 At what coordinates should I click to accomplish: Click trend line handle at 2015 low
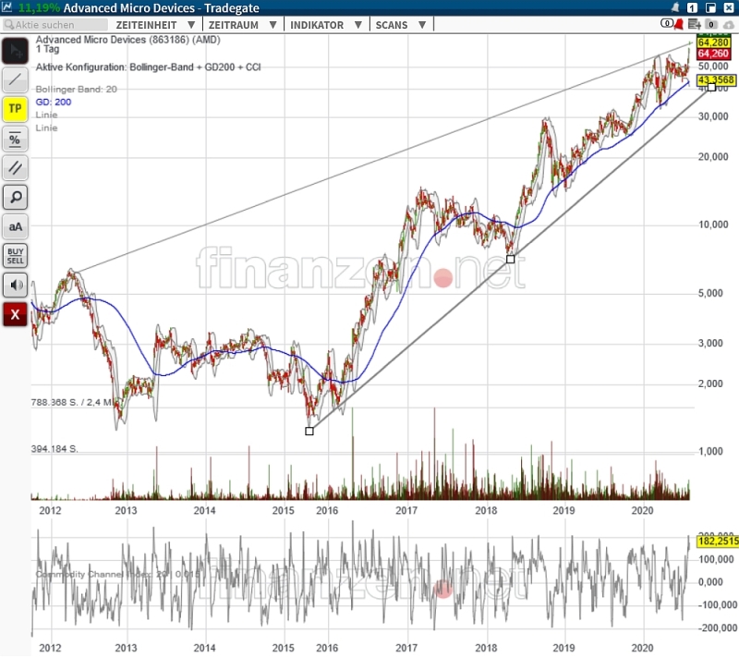pos(309,432)
